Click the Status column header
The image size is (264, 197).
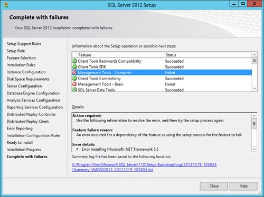tap(208, 55)
